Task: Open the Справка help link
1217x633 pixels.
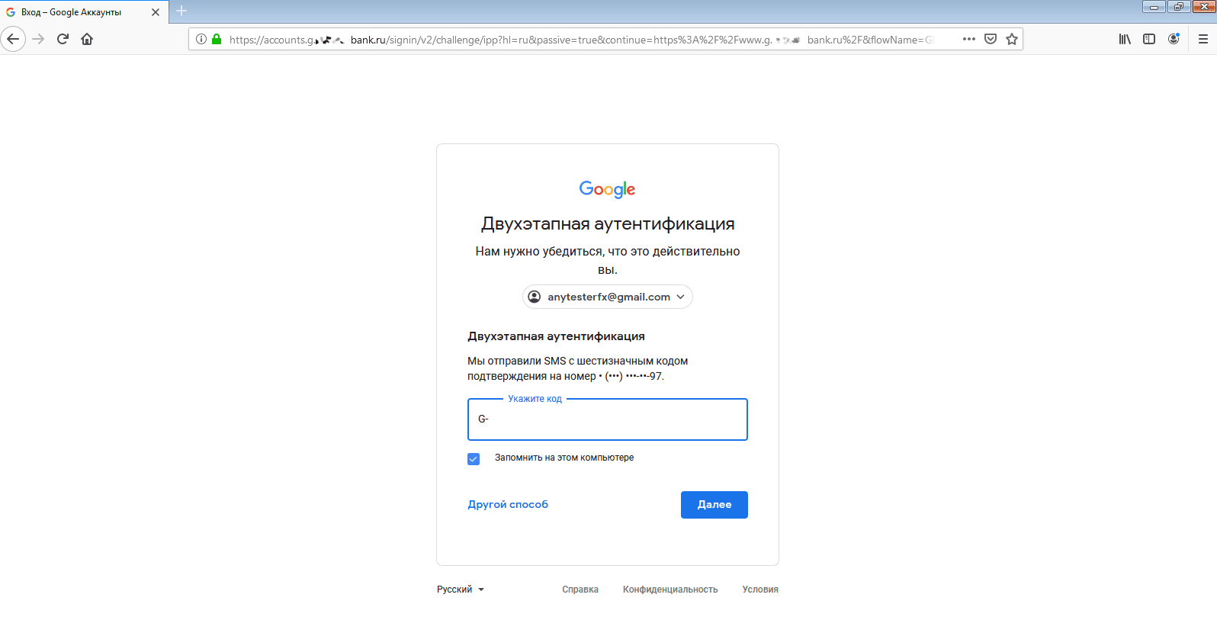Action: 580,590
